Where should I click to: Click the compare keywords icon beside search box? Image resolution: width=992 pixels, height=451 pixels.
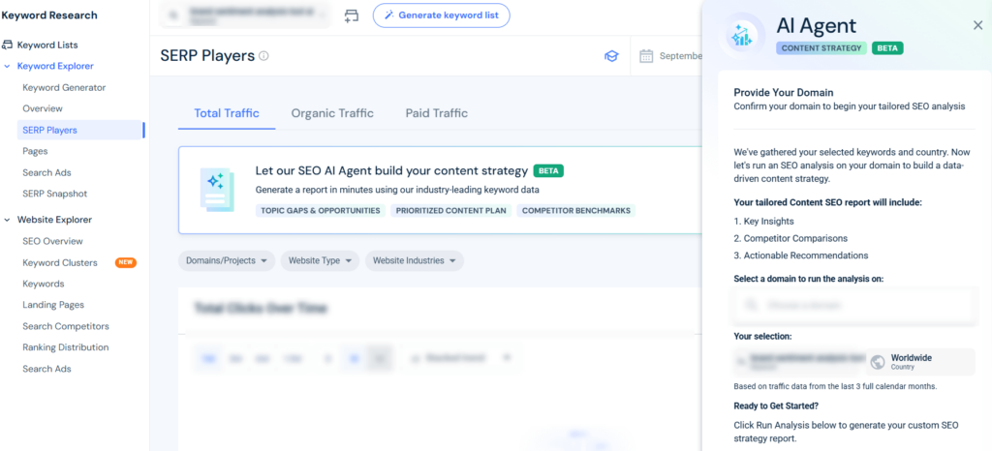pyautogui.click(x=351, y=15)
